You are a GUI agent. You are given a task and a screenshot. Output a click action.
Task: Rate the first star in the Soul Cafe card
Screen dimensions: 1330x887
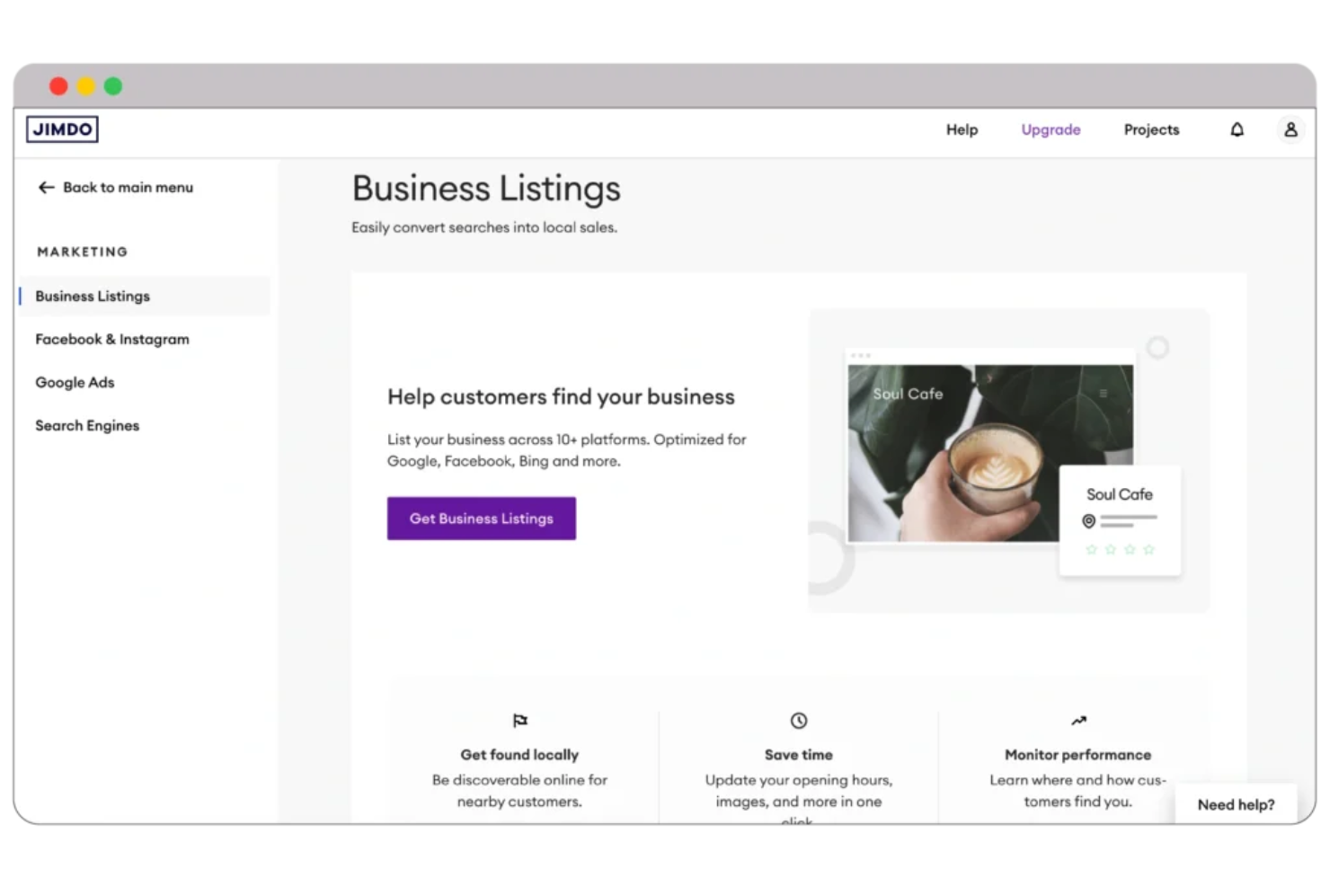tap(1091, 548)
